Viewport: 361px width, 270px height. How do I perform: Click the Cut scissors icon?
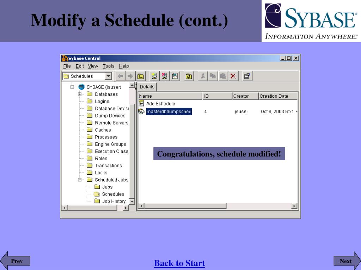click(x=203, y=76)
